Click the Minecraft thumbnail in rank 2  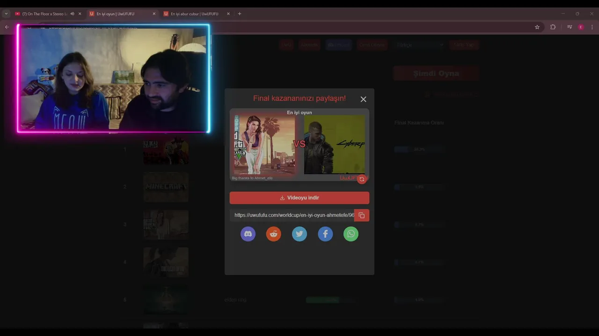click(x=166, y=187)
